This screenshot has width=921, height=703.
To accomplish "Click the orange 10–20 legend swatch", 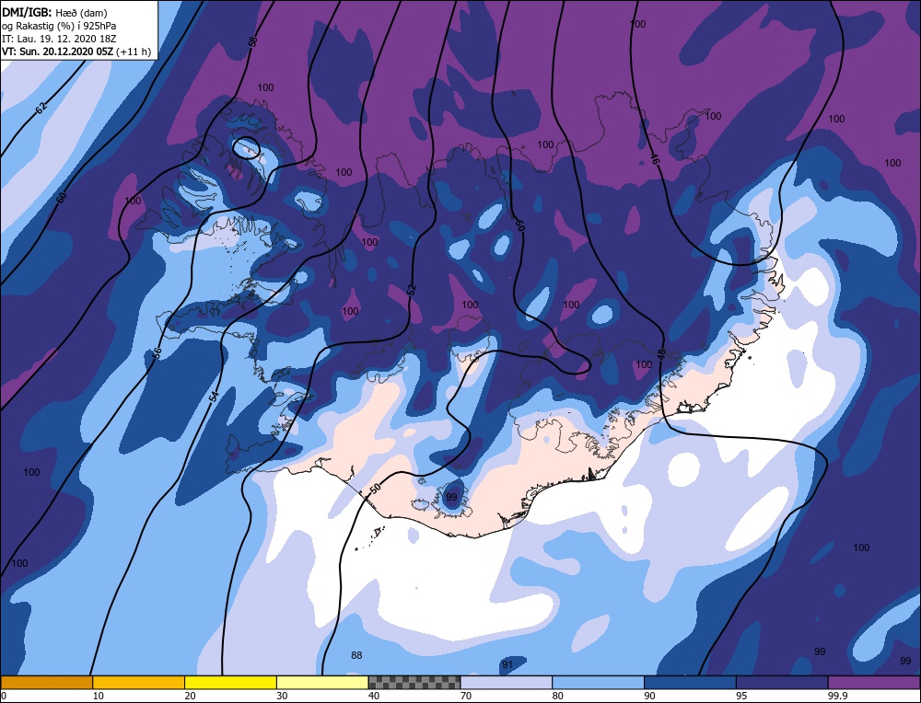I will point(139,682).
